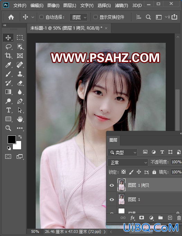Viewport: 182px width, 236px height.
Task: Select the Blur tool
Action: (20, 92)
